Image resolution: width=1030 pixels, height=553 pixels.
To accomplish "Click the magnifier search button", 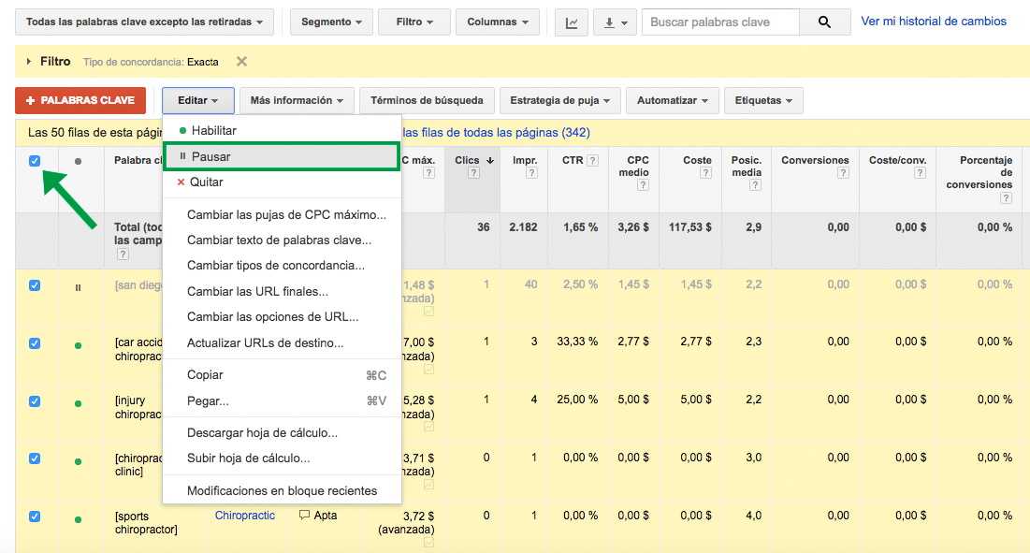I will click(824, 22).
